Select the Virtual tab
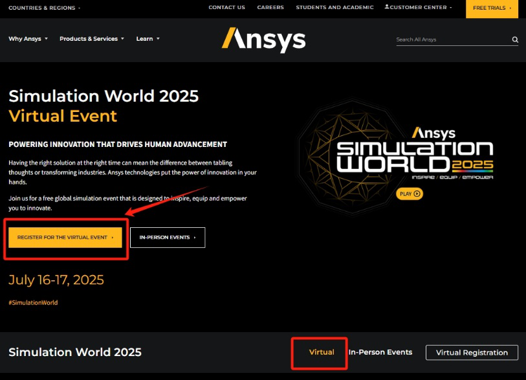The image size is (526, 380). point(322,352)
